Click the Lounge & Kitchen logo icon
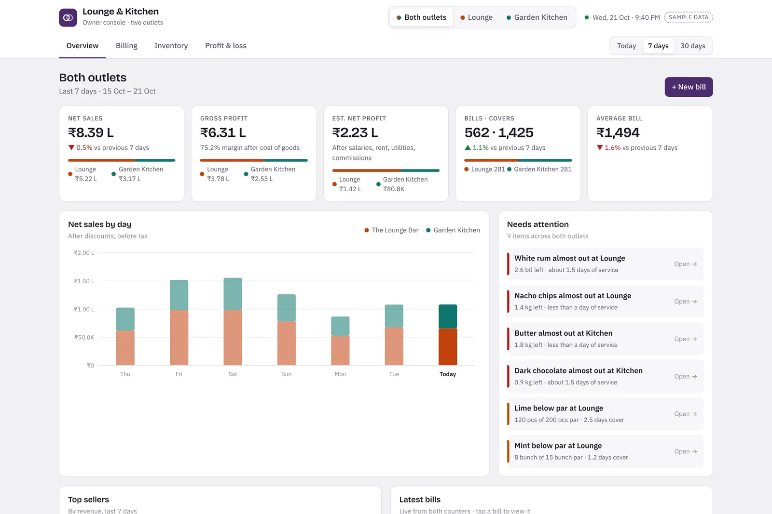This screenshot has height=514, width=772. tap(68, 17)
